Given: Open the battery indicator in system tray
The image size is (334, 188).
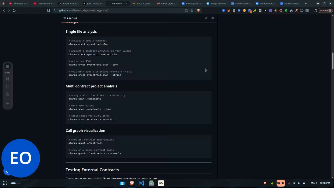Looking at the screenshot, I should pyautogui.click(x=304, y=183).
